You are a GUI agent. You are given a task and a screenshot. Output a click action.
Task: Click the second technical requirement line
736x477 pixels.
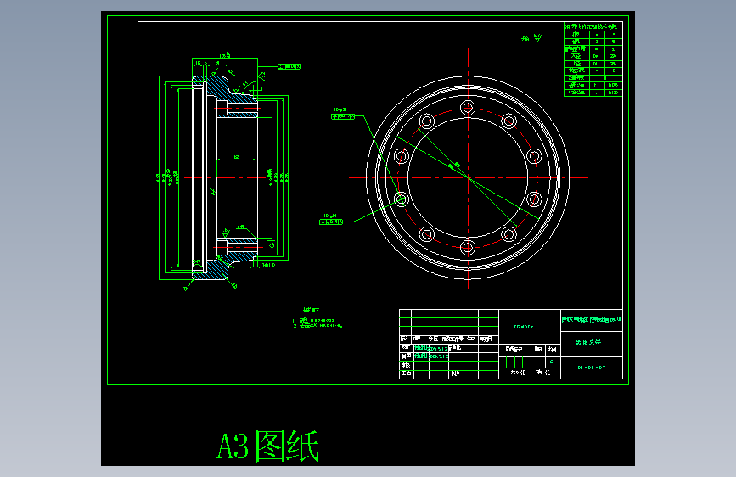(317, 325)
